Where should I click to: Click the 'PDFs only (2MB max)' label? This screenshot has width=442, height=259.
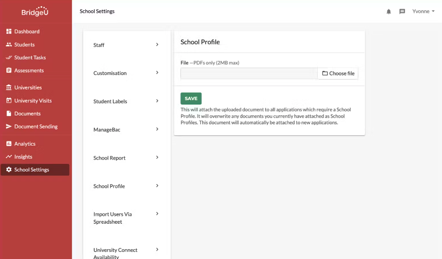[x=216, y=62]
